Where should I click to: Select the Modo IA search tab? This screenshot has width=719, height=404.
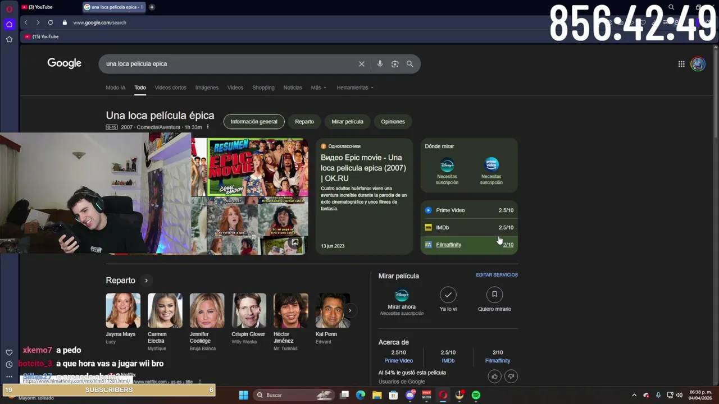pyautogui.click(x=116, y=88)
